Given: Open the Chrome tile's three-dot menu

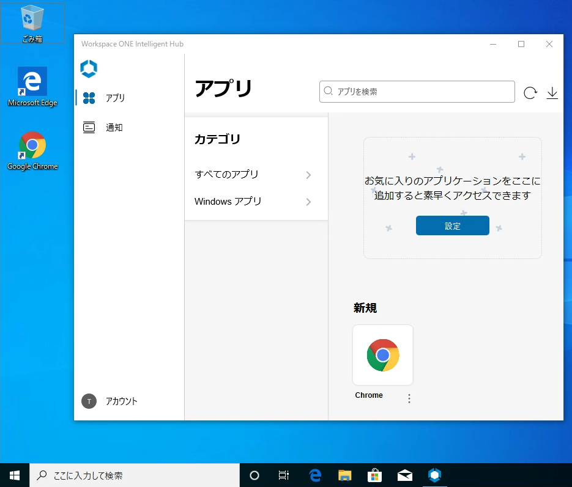Looking at the screenshot, I should click(409, 398).
